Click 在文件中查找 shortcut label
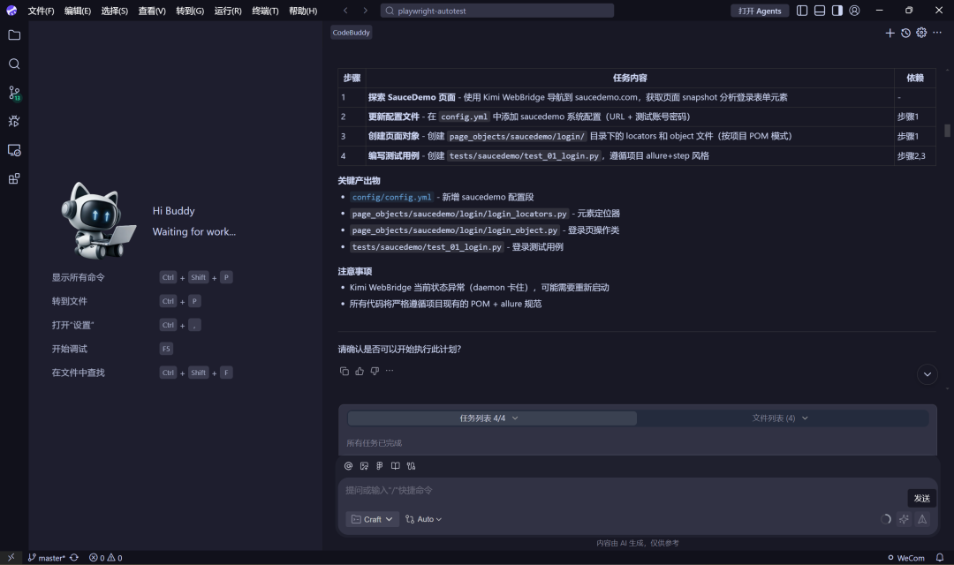This screenshot has height=565, width=954. pyautogui.click(x=78, y=373)
